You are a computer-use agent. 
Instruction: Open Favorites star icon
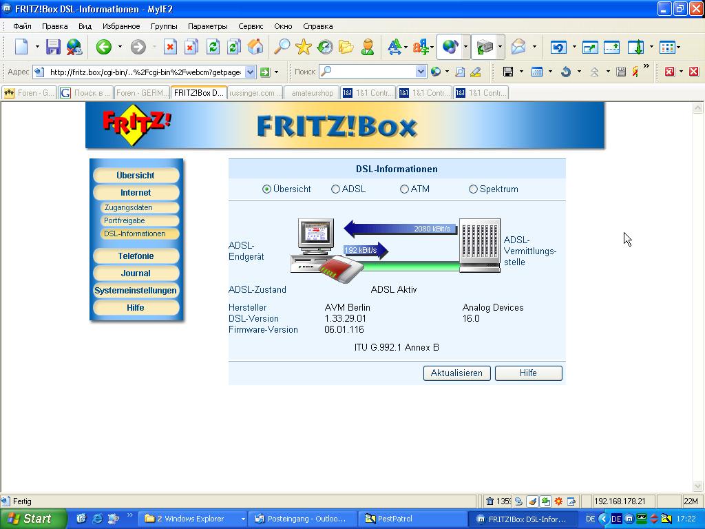click(x=304, y=47)
